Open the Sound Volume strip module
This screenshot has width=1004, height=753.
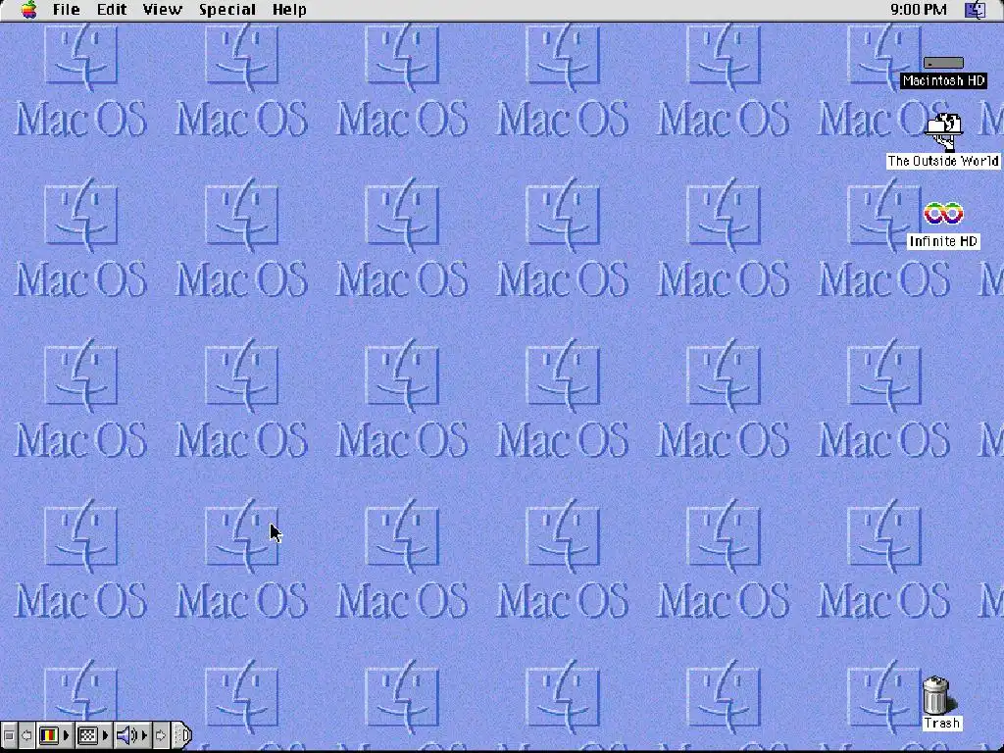125,735
